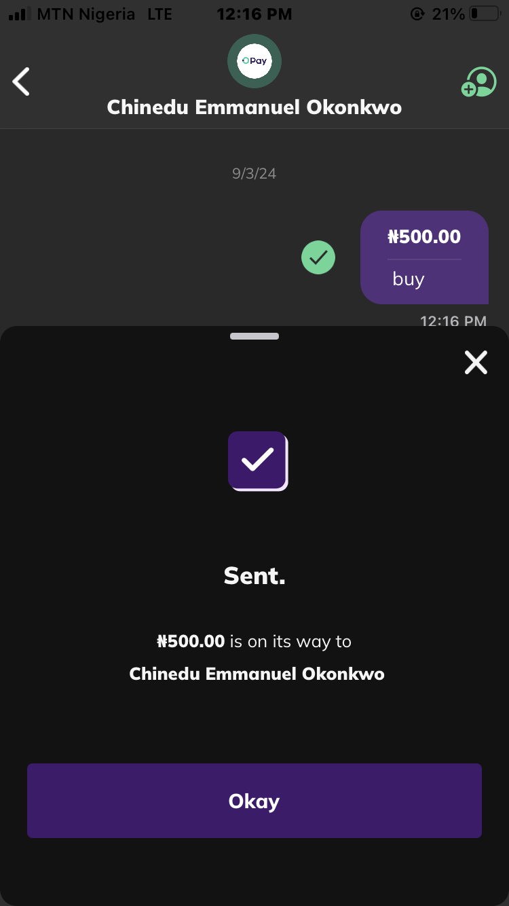Open Chinedu Emmanuel Okonkwo header name

[254, 107]
